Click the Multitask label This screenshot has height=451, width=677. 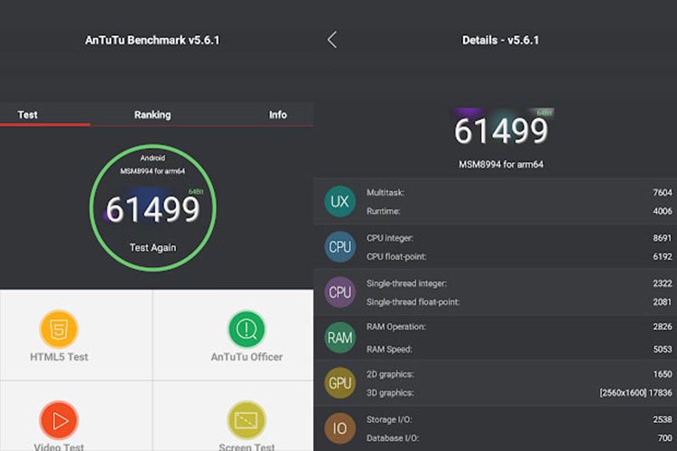[385, 192]
